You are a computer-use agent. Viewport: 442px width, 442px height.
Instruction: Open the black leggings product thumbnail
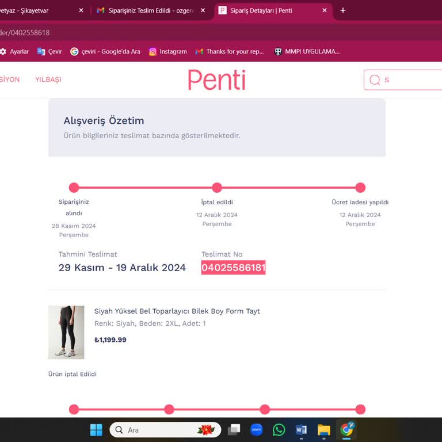66,332
